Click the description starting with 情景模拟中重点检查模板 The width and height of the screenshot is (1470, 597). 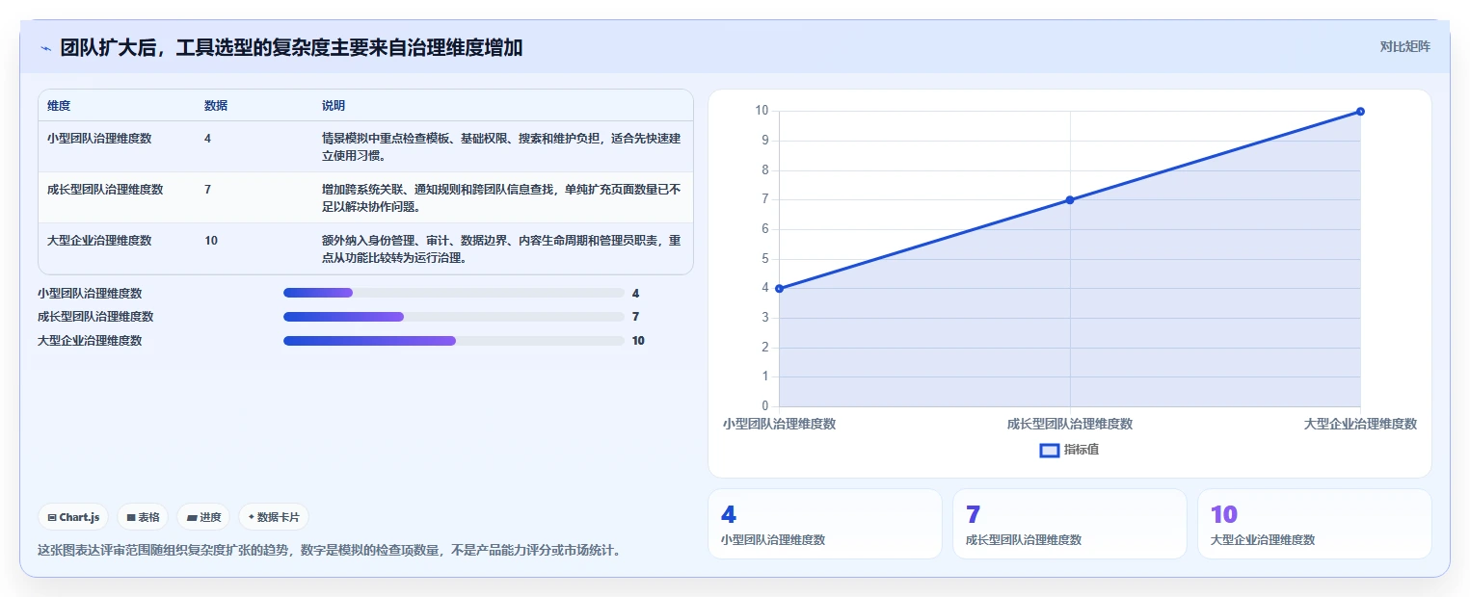(501, 146)
